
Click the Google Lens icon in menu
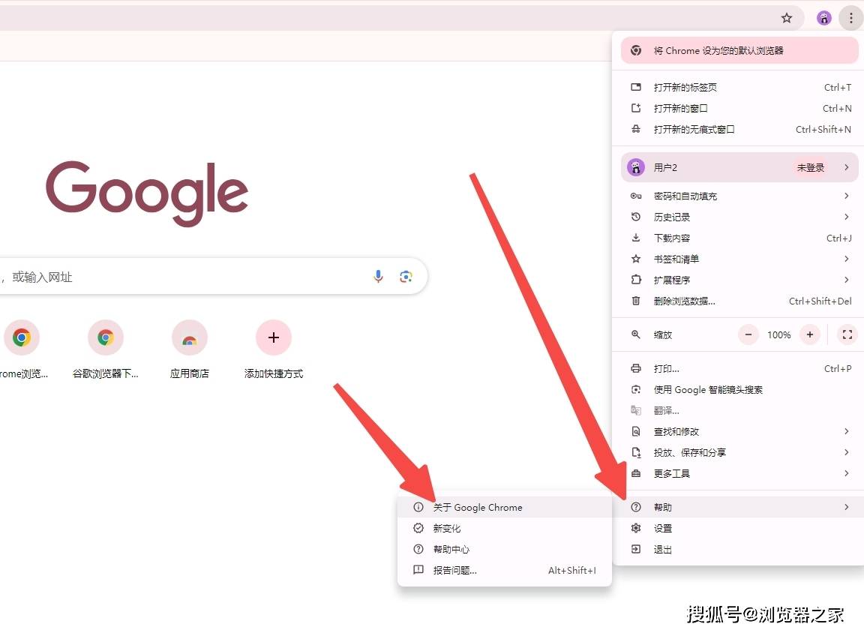point(636,389)
